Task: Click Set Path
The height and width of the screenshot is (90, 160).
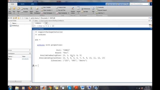Action: pyautogui.click(x=85, y=12)
